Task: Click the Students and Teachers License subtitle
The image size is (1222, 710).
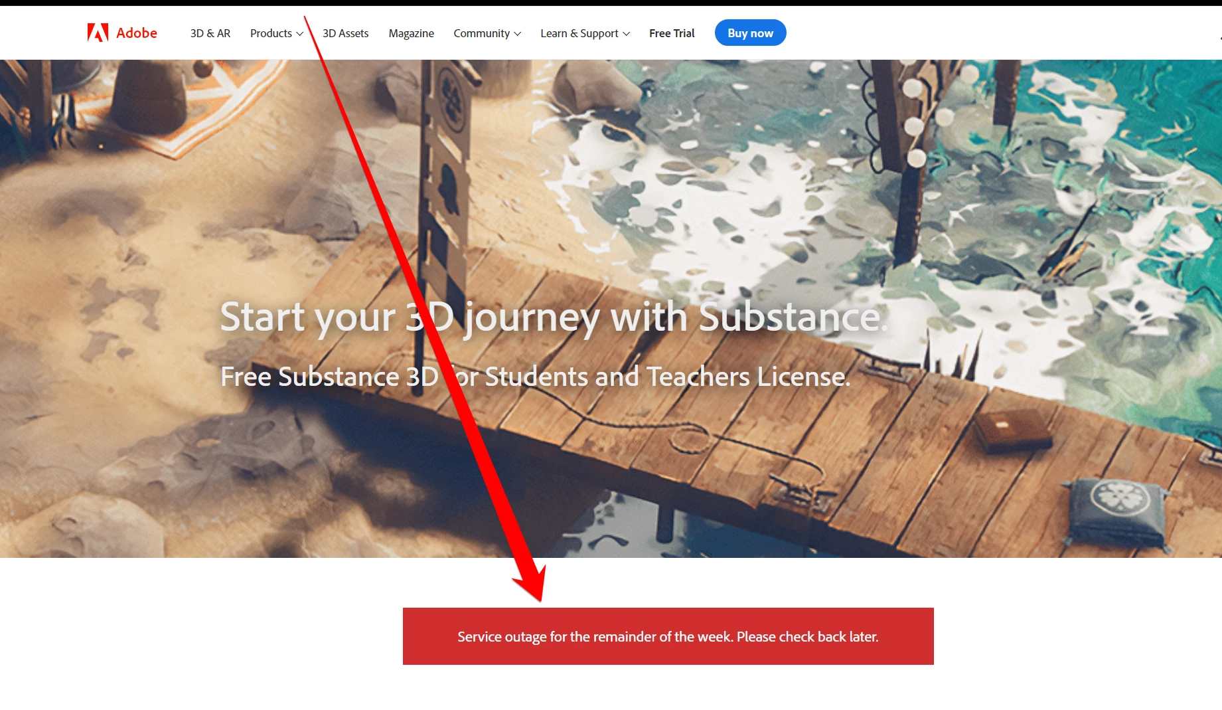Action: [x=535, y=377]
